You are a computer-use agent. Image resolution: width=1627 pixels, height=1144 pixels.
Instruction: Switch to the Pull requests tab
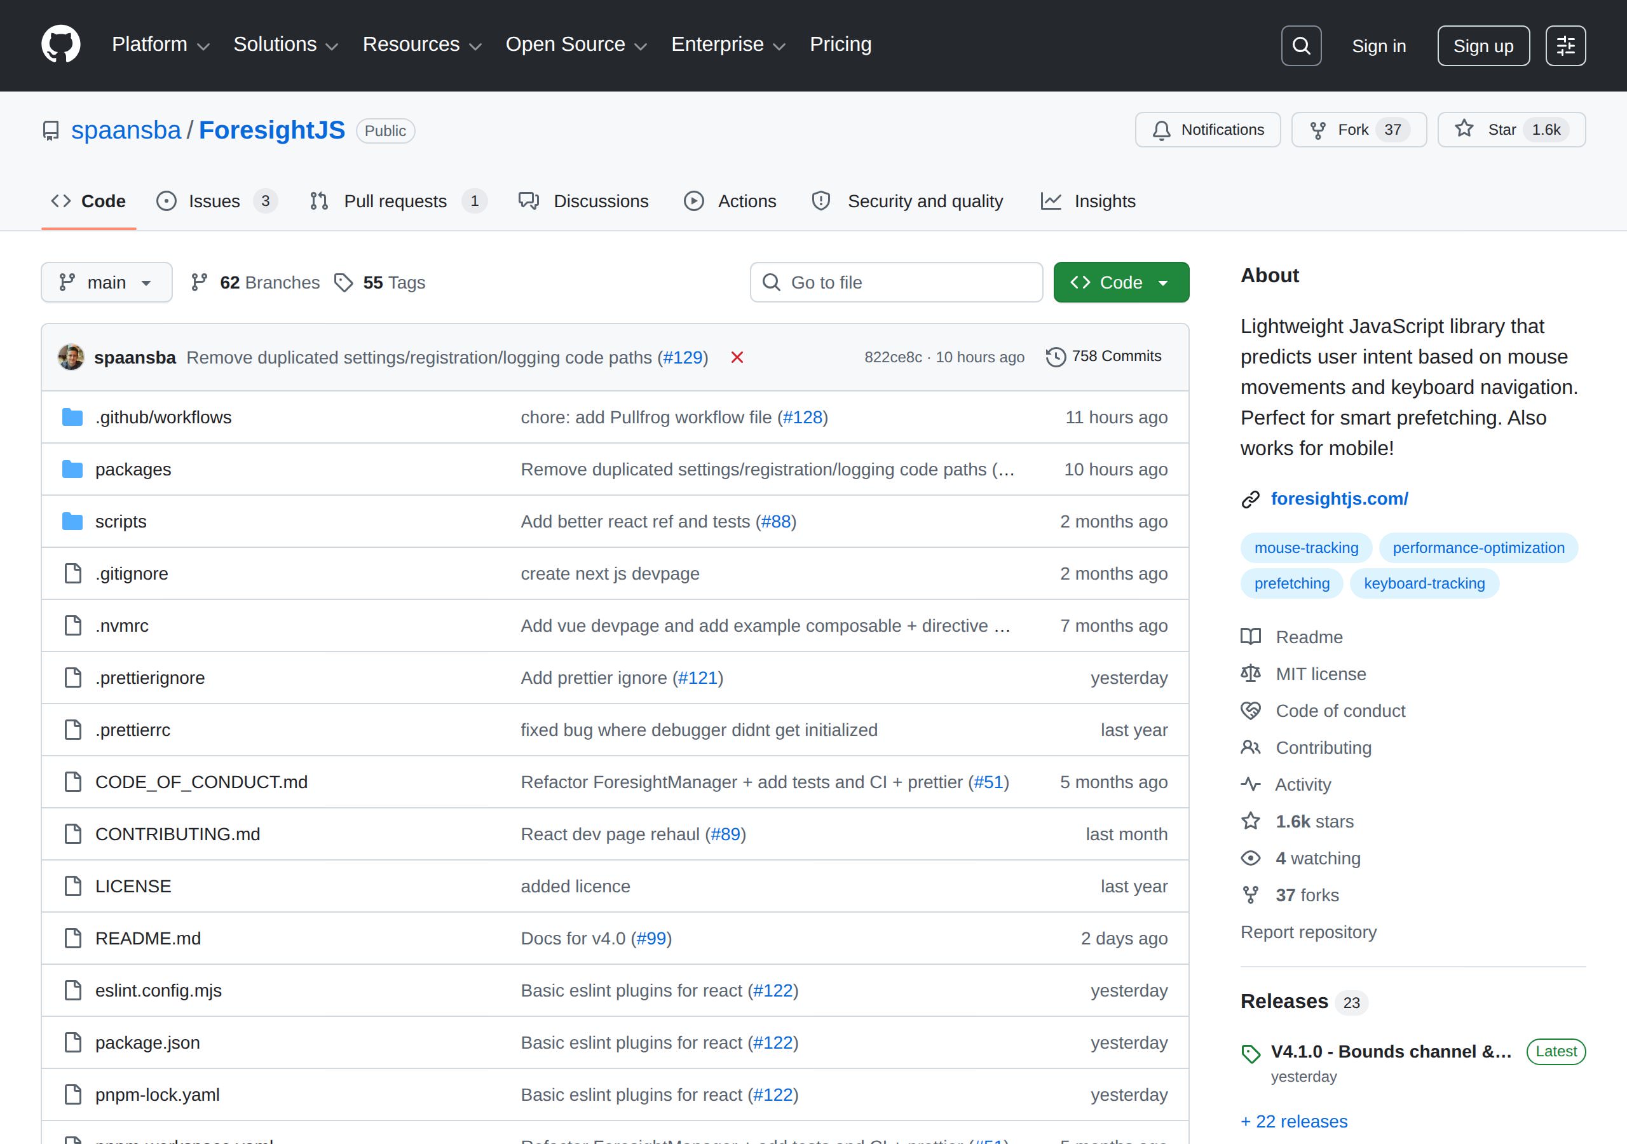point(398,201)
